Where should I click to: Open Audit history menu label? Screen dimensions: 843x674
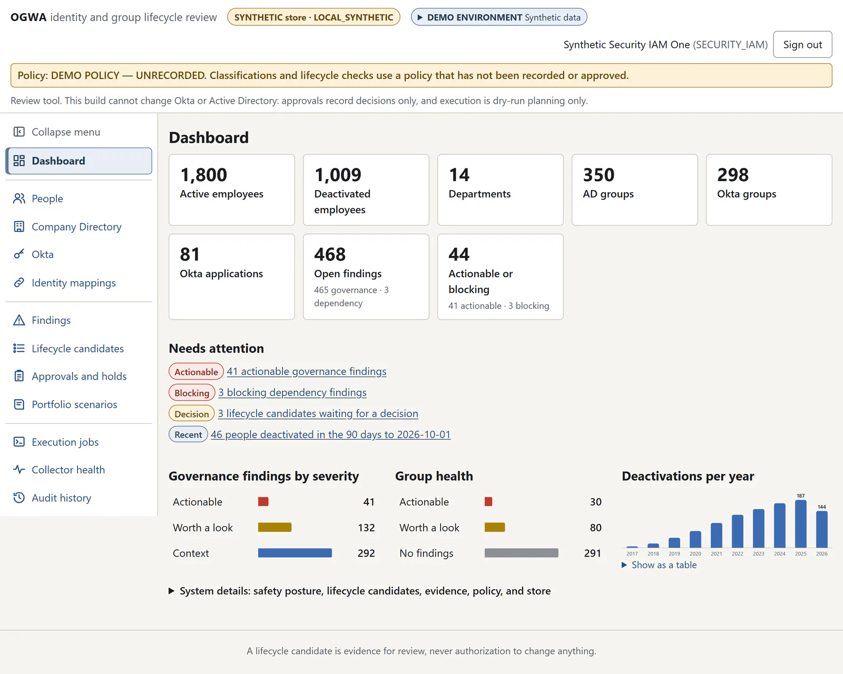(61, 498)
